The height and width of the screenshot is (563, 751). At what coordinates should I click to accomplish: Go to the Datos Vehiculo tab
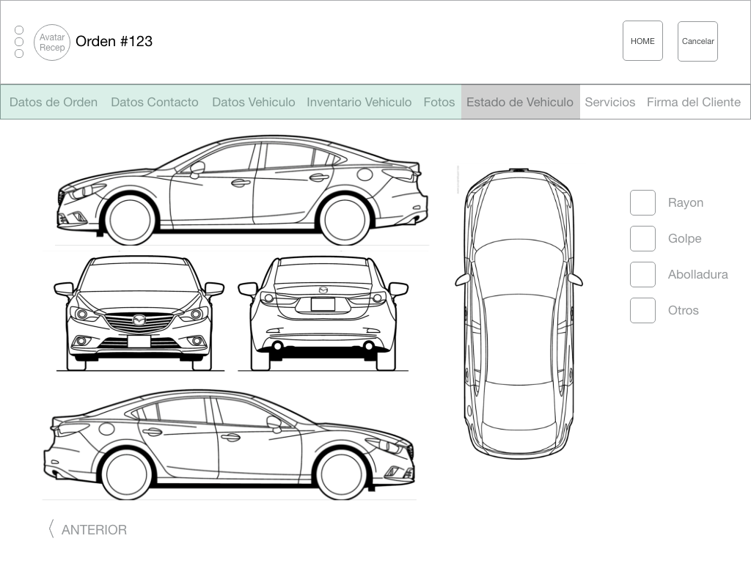[254, 103]
